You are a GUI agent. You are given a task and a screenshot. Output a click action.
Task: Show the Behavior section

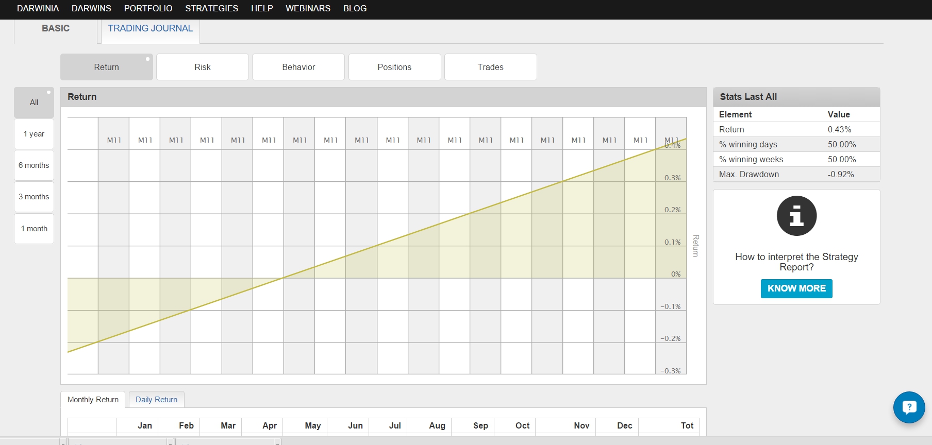(298, 67)
